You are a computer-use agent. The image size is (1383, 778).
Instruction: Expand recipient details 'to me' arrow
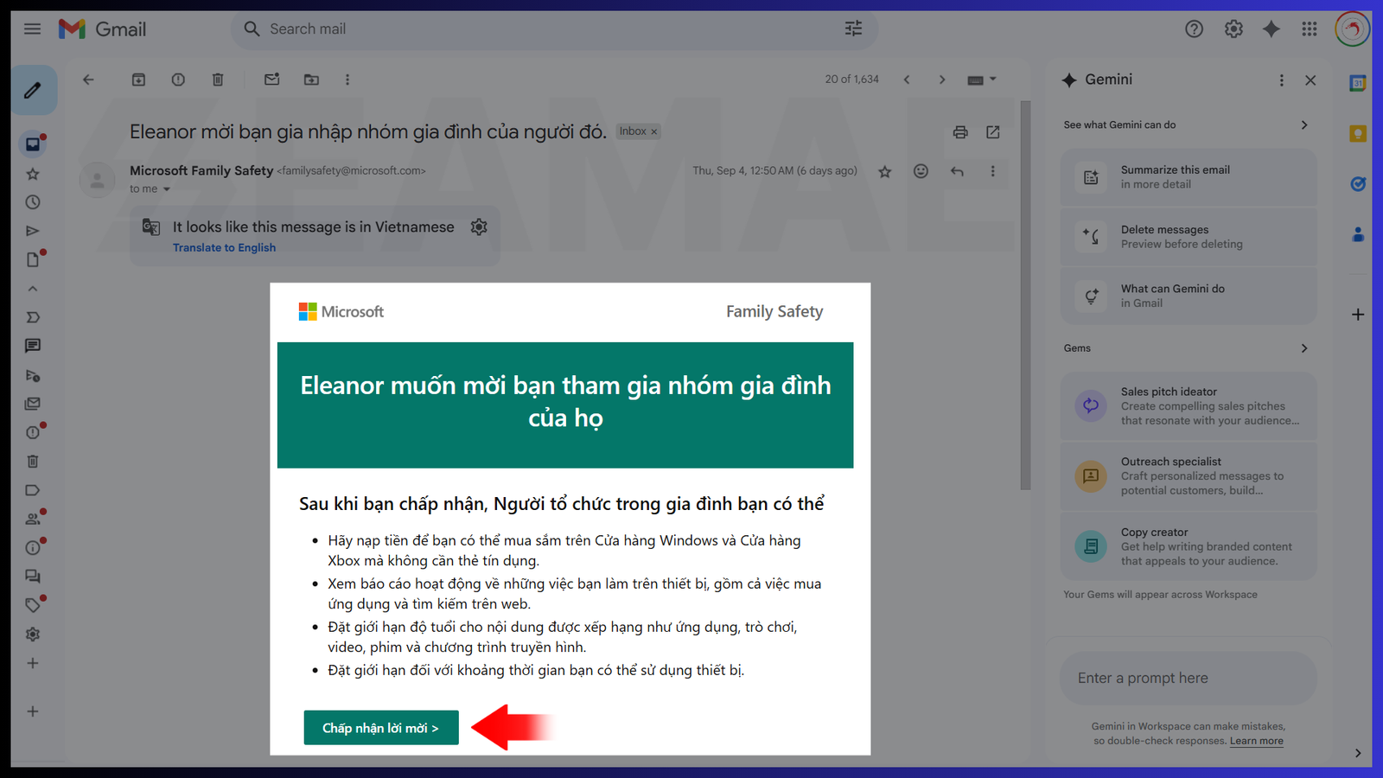[167, 189]
